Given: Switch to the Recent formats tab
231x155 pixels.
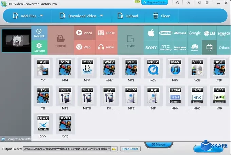Looking at the screenshot, I should (x=39, y=33).
